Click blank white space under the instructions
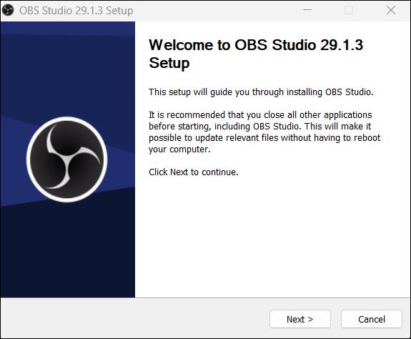 pyautogui.click(x=272, y=236)
